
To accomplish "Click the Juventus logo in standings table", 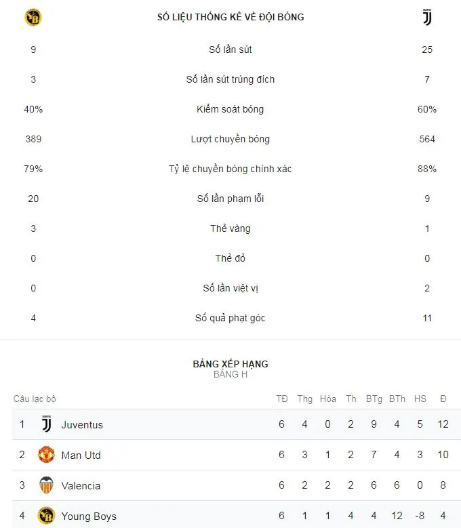I will [x=46, y=424].
